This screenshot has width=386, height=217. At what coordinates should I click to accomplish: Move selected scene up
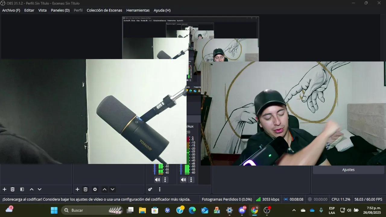tap(31, 189)
